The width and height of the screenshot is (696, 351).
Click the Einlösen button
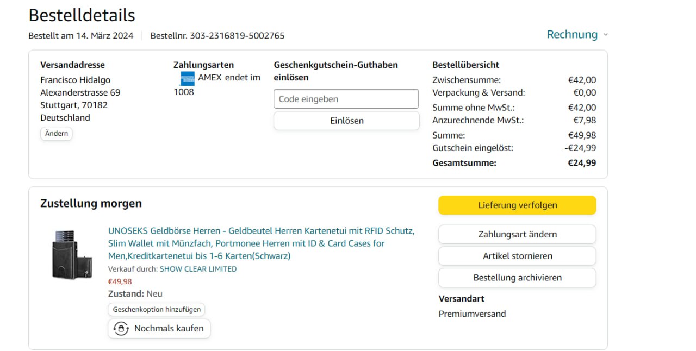(x=346, y=121)
